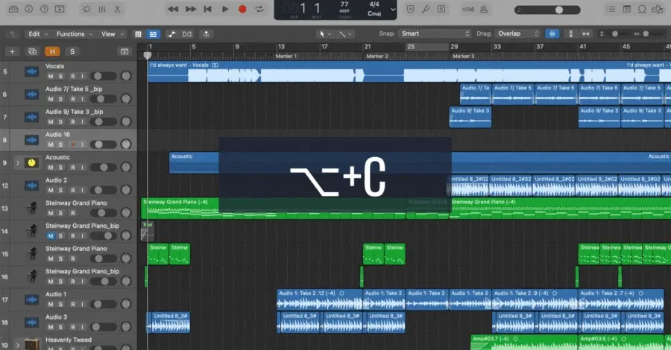Open the Edit menu in Tracks area
This screenshot has width=671, height=350.
38,34
